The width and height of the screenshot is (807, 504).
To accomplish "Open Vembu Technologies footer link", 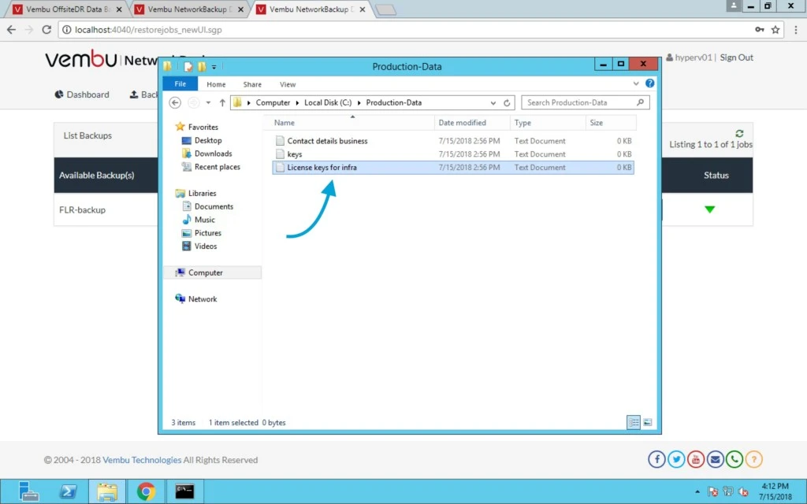I will tap(142, 460).
